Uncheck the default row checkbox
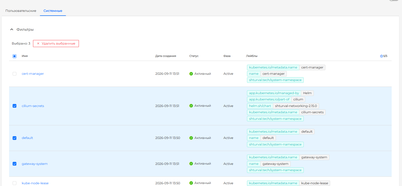The image size is (402, 186). [x=14, y=138]
